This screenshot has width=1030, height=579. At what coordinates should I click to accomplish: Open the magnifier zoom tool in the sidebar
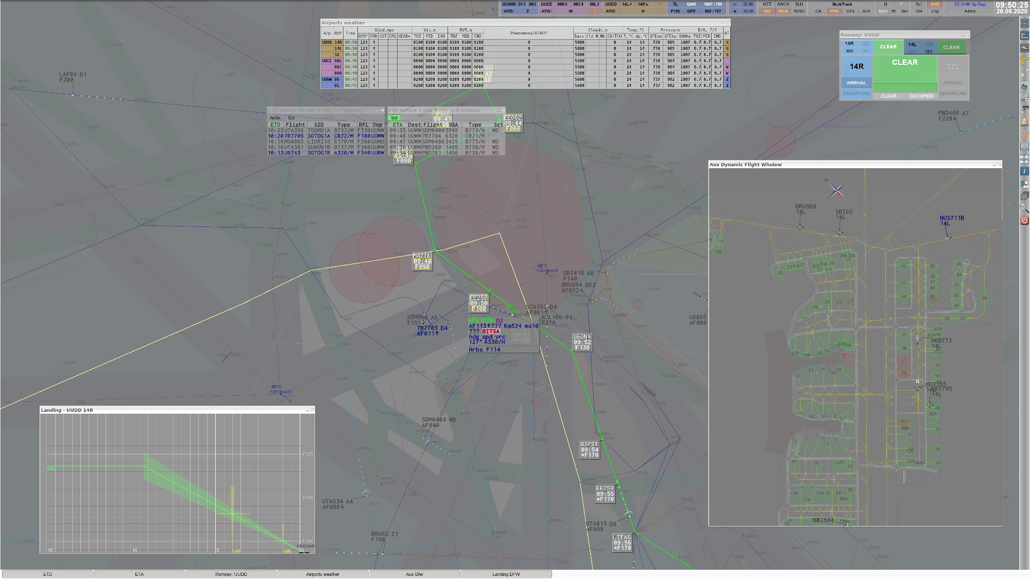click(x=1024, y=207)
